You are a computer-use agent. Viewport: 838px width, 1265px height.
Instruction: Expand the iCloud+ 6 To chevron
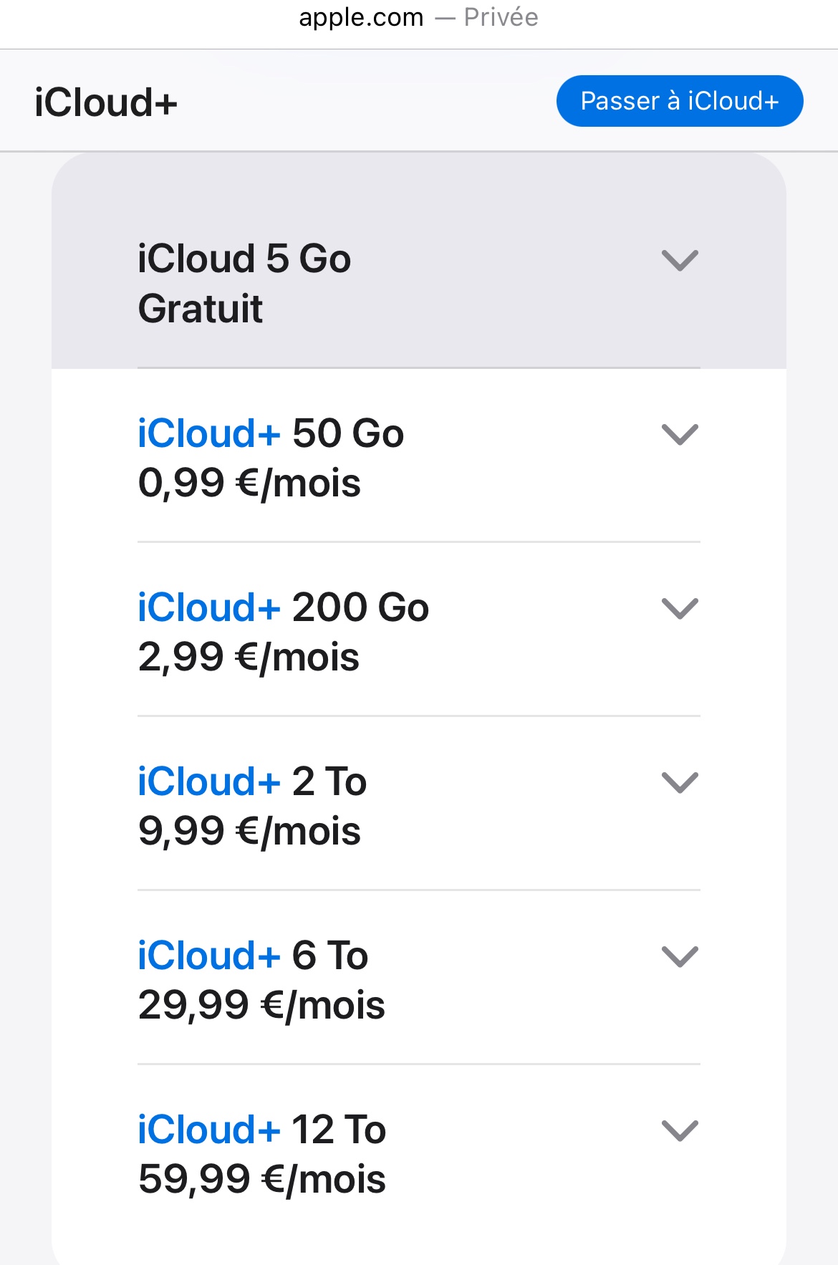click(679, 957)
